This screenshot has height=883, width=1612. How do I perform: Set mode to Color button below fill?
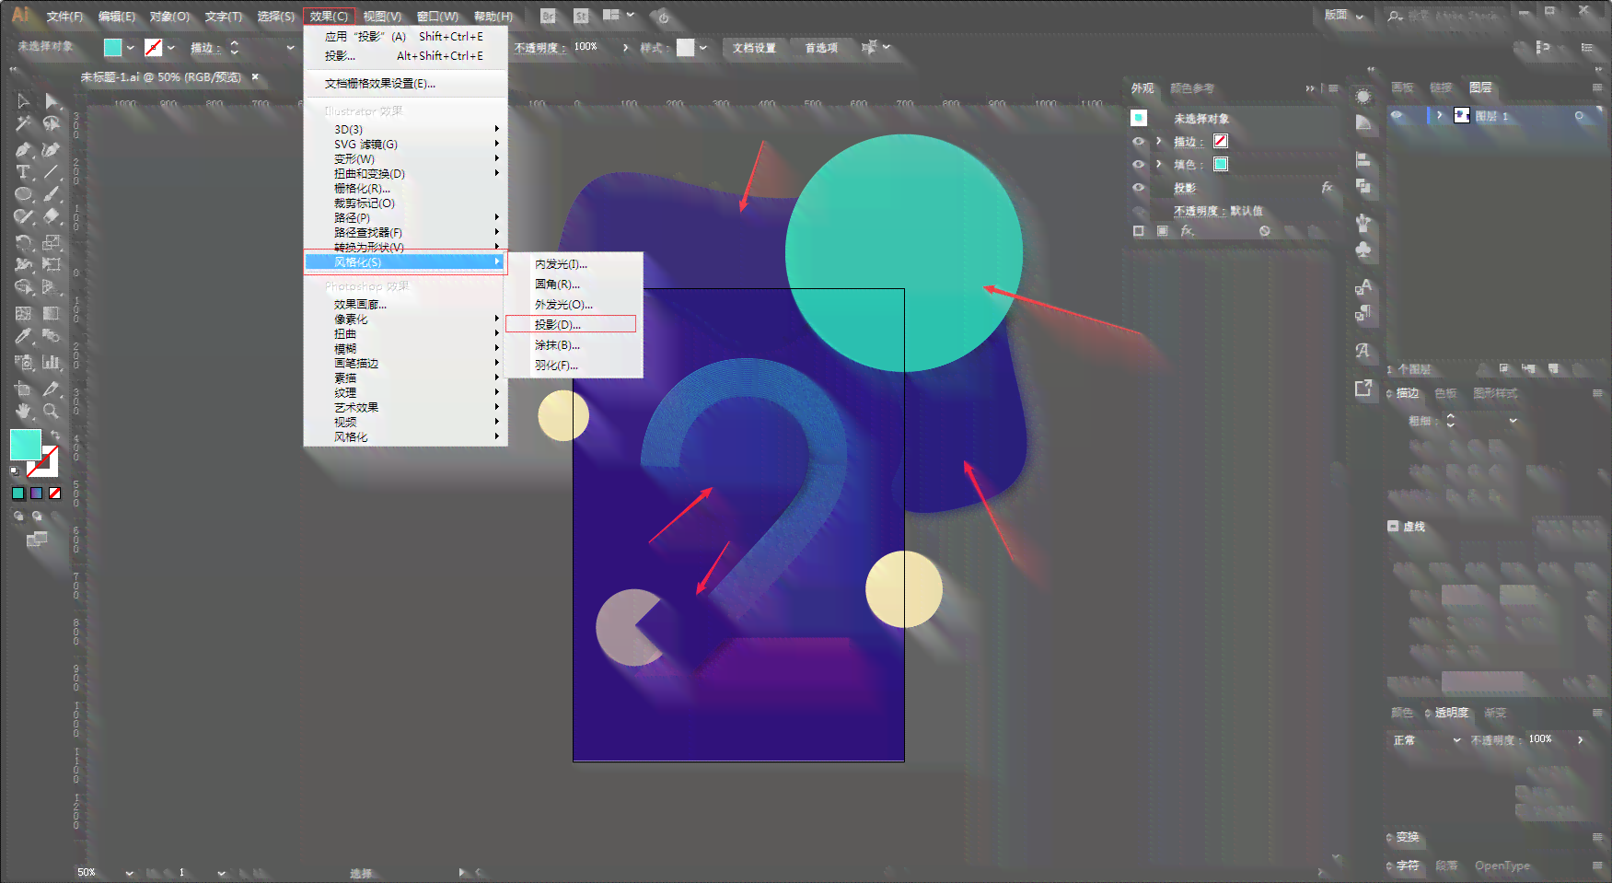point(17,494)
